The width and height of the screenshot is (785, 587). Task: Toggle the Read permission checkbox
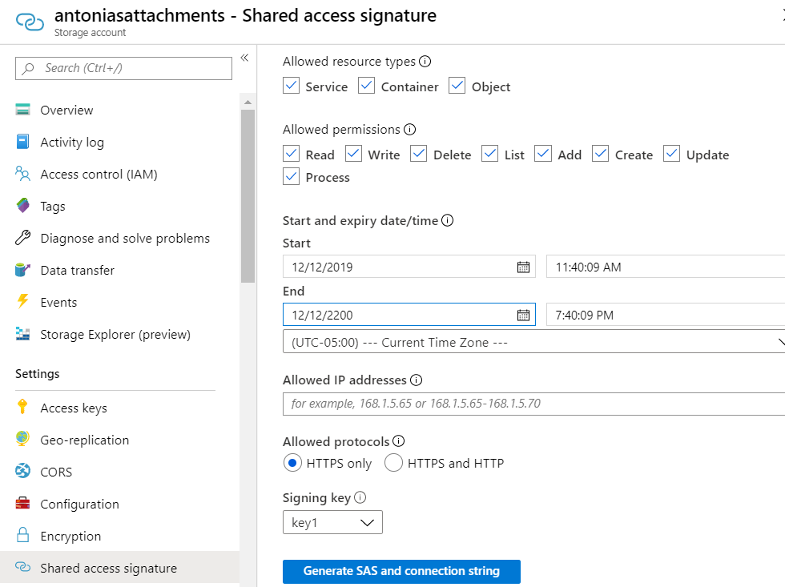pos(291,154)
